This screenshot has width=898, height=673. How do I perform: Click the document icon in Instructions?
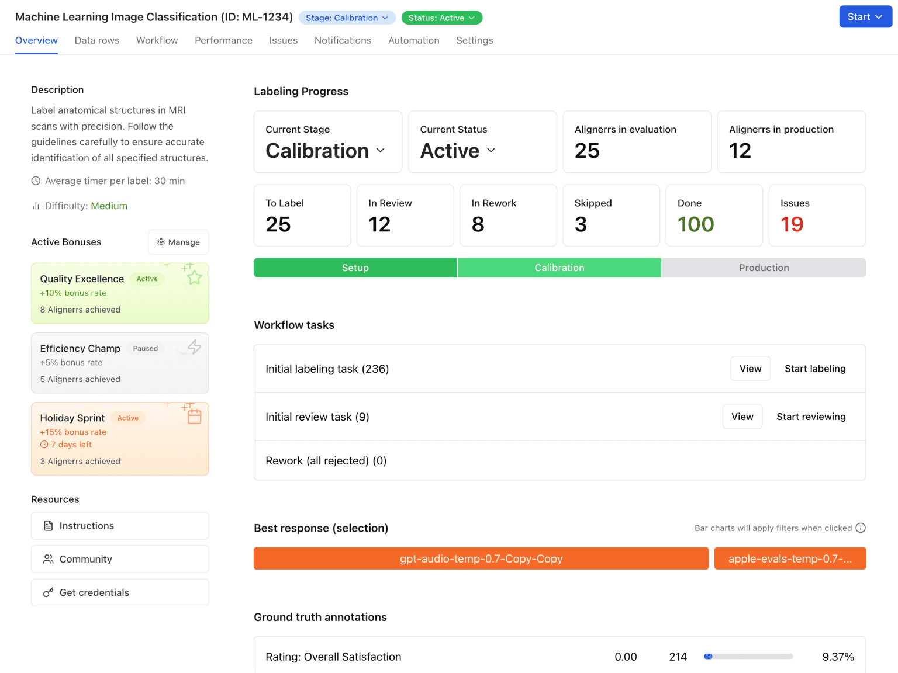pos(49,526)
